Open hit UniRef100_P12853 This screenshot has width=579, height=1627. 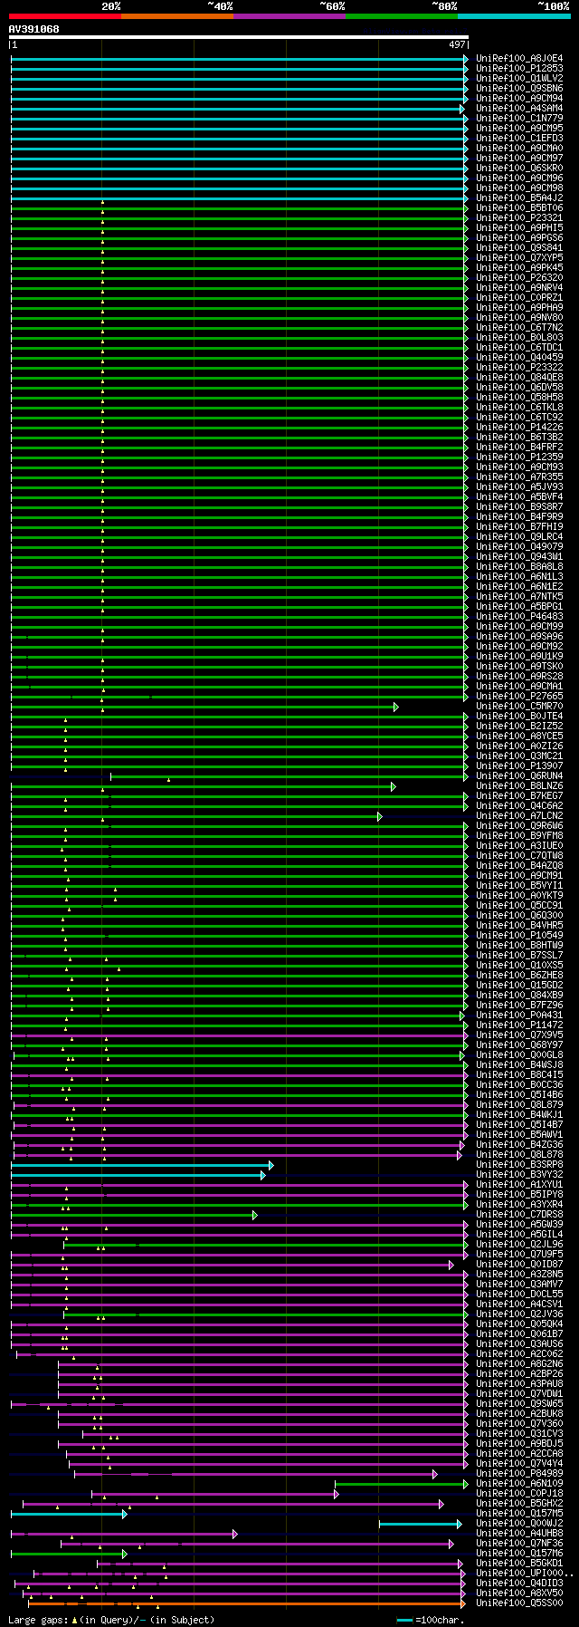pyautogui.click(x=519, y=69)
